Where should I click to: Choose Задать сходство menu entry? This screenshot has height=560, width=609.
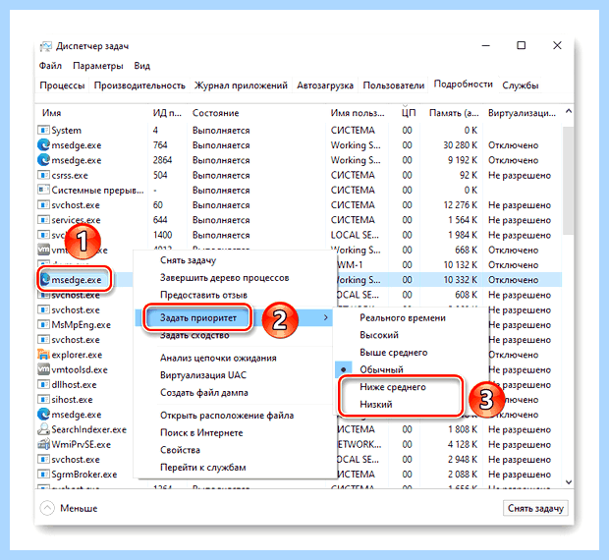click(194, 335)
